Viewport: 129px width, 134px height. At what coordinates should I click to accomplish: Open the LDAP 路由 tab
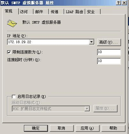tap(74, 12)
